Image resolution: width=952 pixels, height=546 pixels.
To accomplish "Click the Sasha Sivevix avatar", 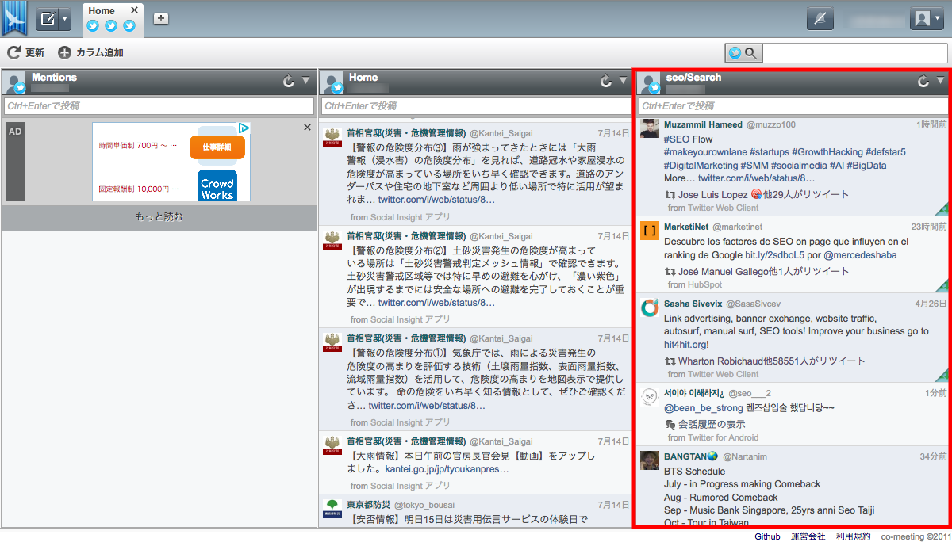I will click(650, 307).
